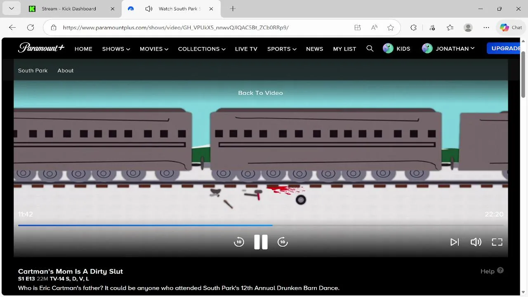528x297 pixels.
Task: Open the browser apps split-screen icon
Action: (x=358, y=28)
